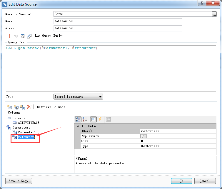Click Retrieve Columns
222x189 pixels.
tap(51, 107)
